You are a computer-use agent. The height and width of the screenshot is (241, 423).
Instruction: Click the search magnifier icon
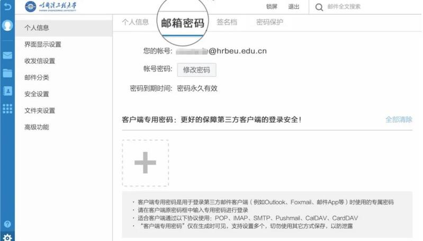pos(319,7)
